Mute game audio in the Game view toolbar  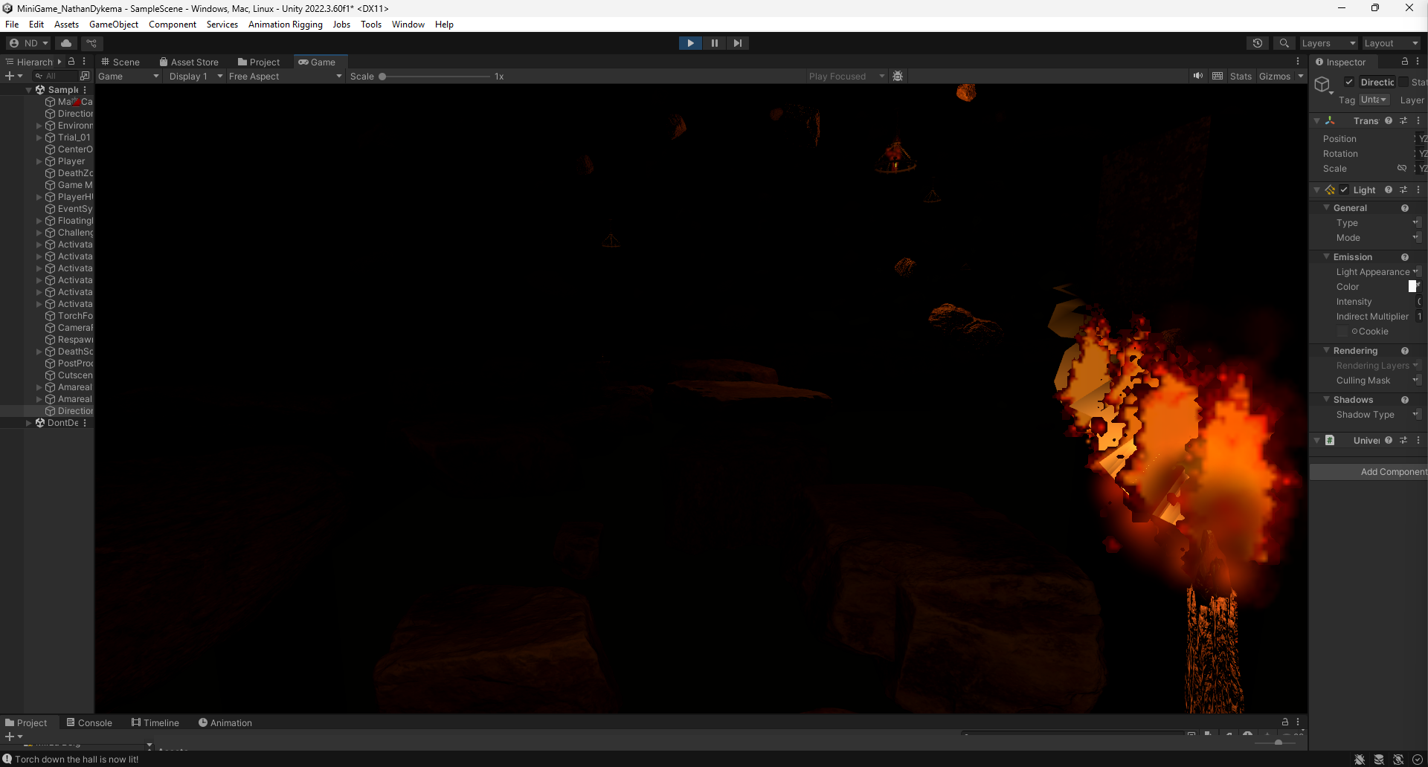point(1197,76)
